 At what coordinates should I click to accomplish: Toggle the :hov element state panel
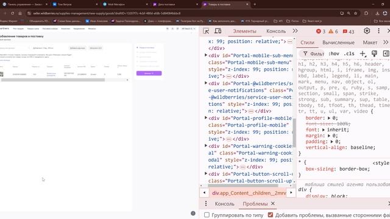coord(333,54)
